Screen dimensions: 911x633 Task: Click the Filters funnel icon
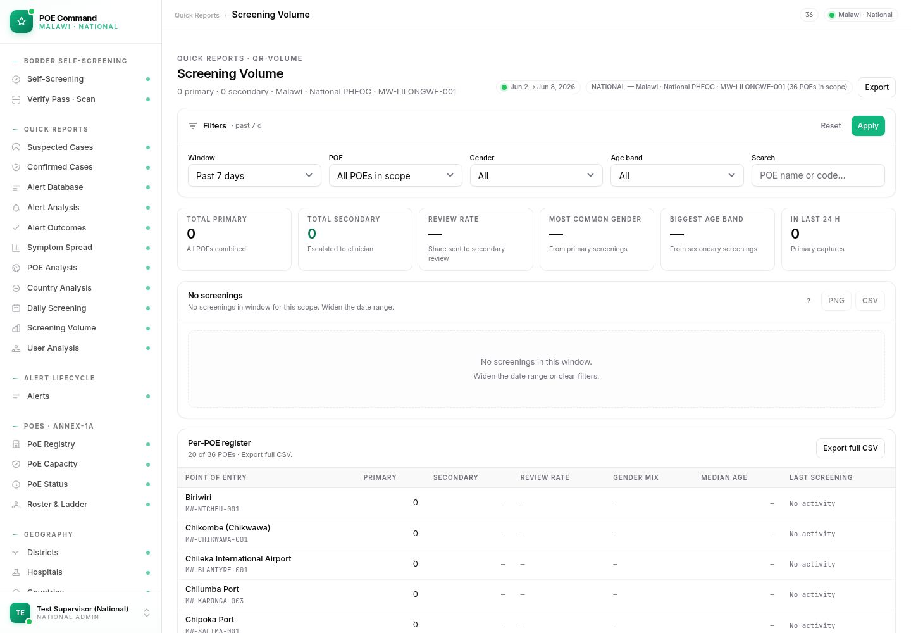point(193,126)
